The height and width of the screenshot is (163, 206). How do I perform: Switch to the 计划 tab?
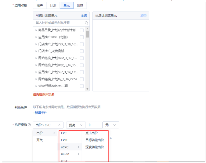click(53, 5)
